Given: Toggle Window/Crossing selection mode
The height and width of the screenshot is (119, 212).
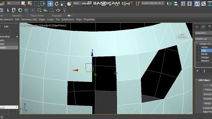Looking at the screenshot, I should point(43,4).
